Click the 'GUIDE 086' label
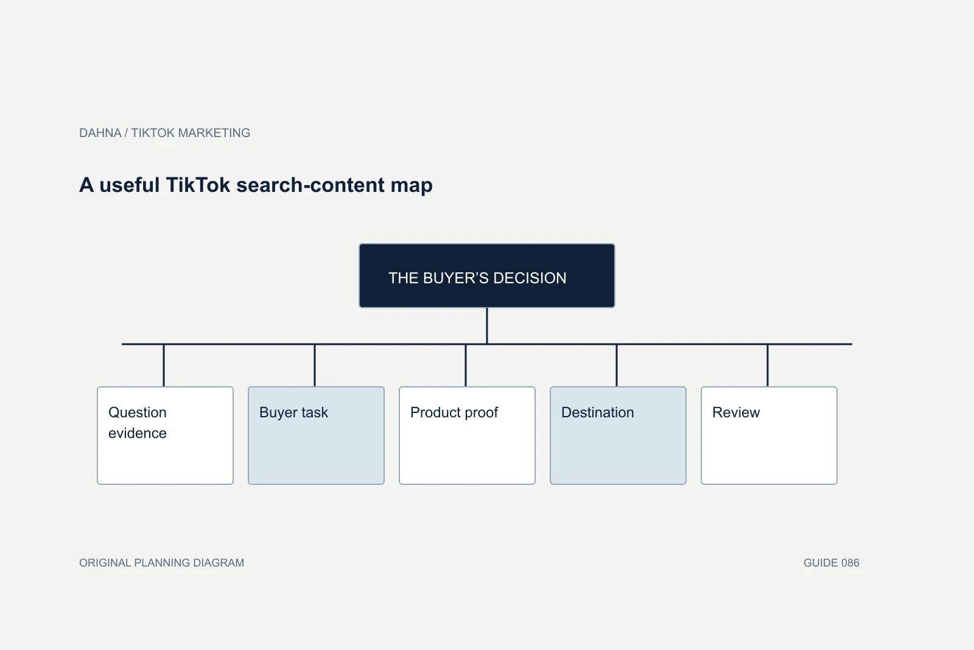Screen dimensions: 974x650 coord(831,563)
